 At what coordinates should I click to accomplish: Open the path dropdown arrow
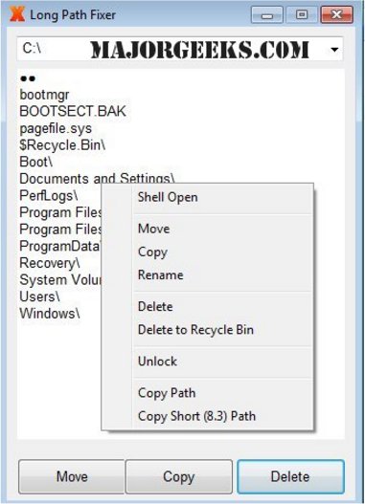pos(334,50)
